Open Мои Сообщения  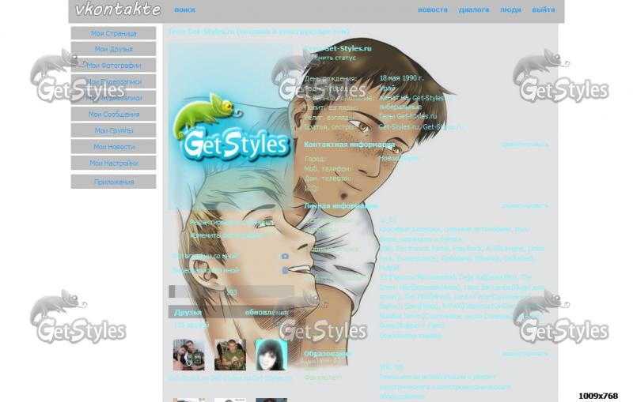click(x=113, y=115)
